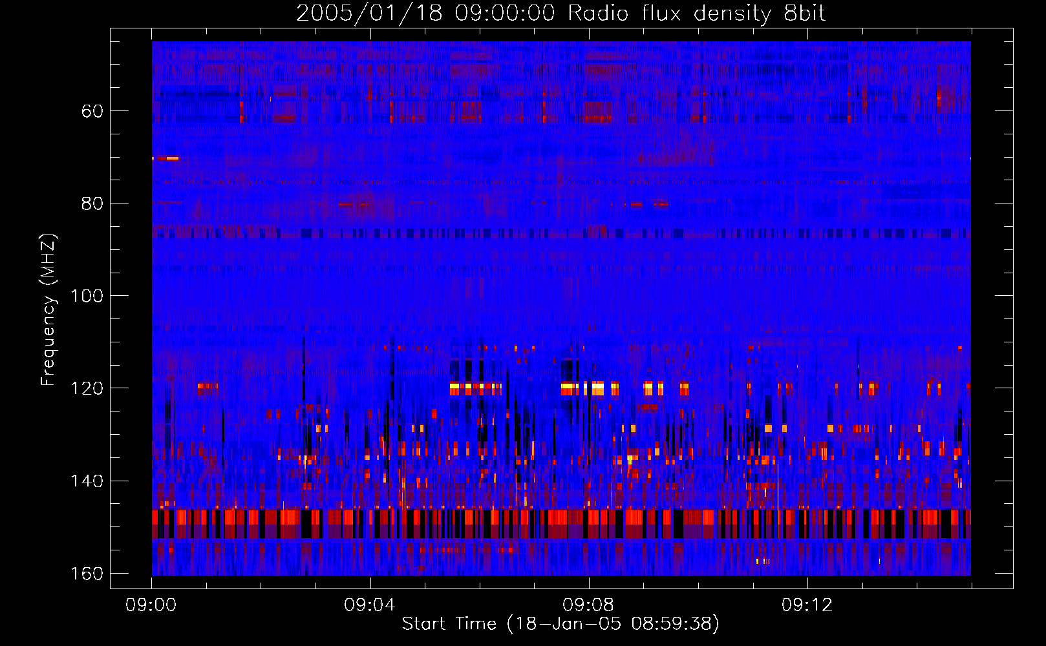Select the 'Frequency (MHZ)' axis label
This screenshot has width=1046, height=646.
point(48,309)
